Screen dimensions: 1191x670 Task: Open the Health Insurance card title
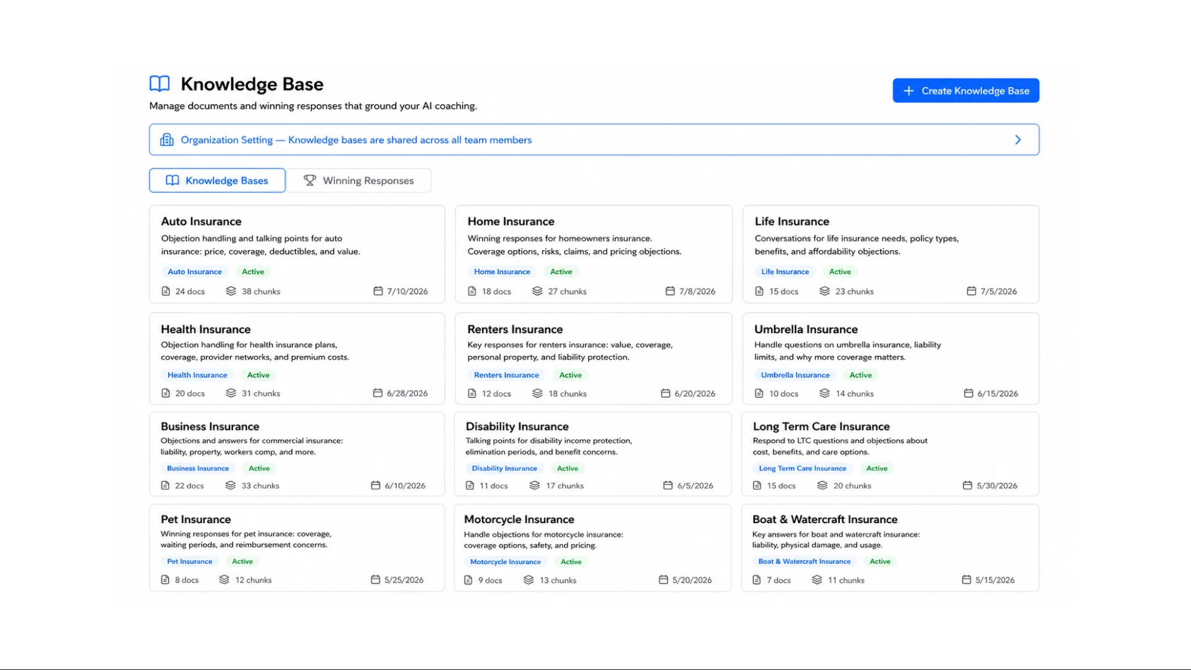click(x=205, y=329)
